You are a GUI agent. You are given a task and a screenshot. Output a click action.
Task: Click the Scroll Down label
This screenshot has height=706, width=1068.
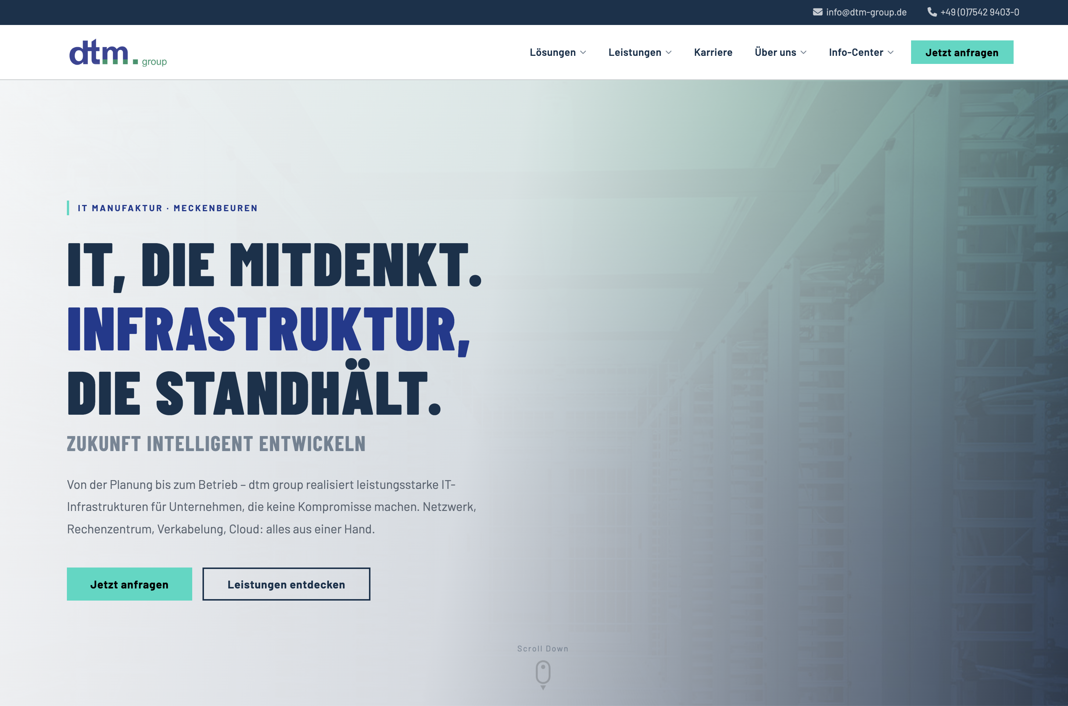click(543, 648)
